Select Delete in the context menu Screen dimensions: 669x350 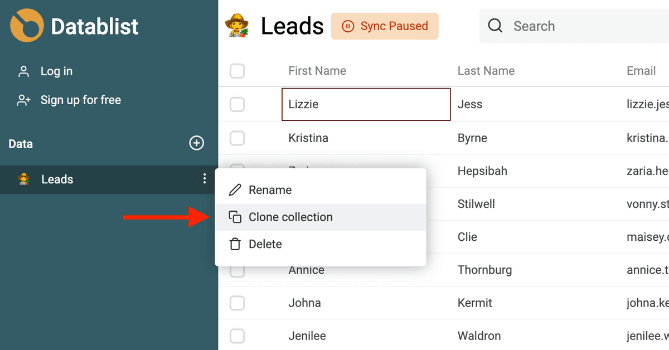pyautogui.click(x=321, y=244)
